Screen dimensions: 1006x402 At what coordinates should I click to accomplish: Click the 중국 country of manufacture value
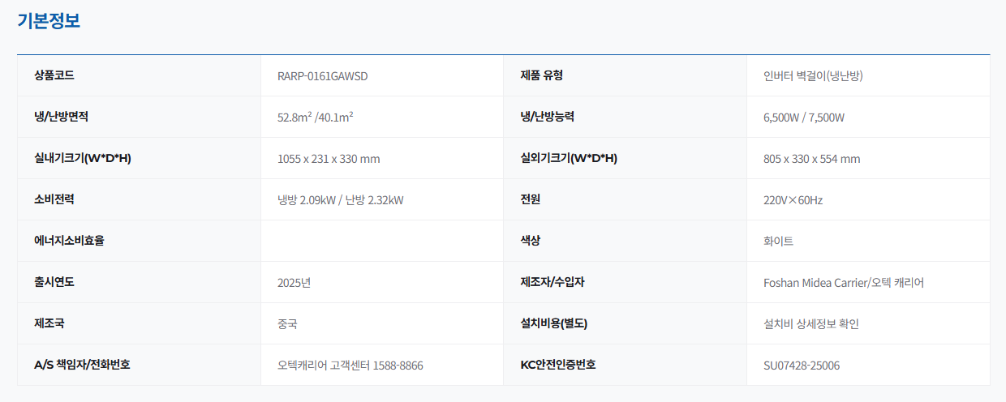(x=287, y=324)
